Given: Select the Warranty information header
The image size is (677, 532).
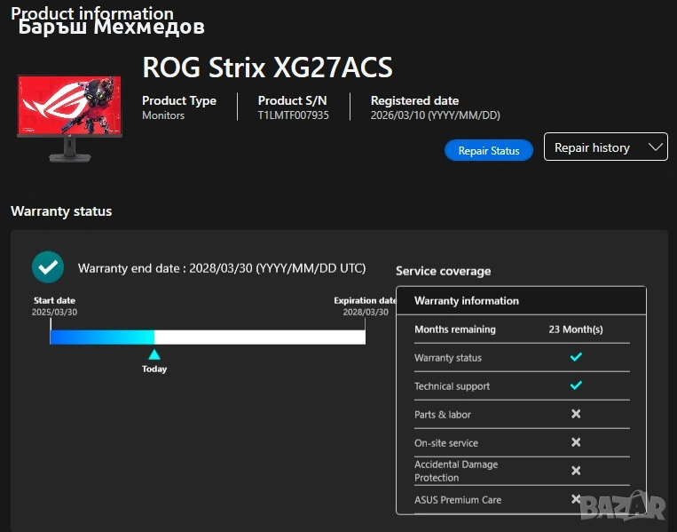Looking at the screenshot, I should click(x=467, y=300).
